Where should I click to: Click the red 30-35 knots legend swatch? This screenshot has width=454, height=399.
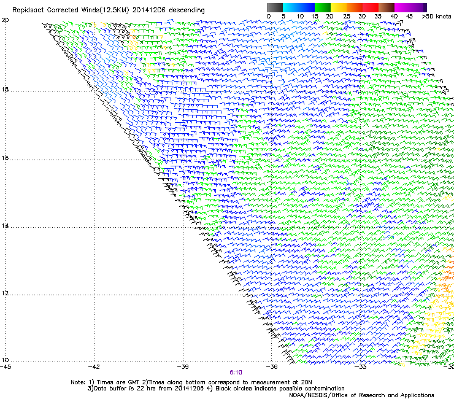point(371,7)
